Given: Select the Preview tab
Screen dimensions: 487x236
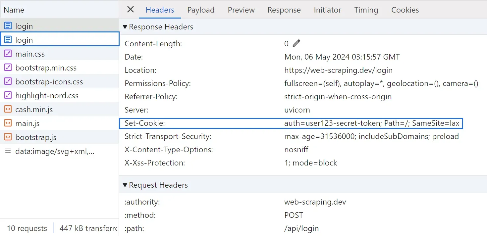Looking at the screenshot, I should pyautogui.click(x=241, y=10).
